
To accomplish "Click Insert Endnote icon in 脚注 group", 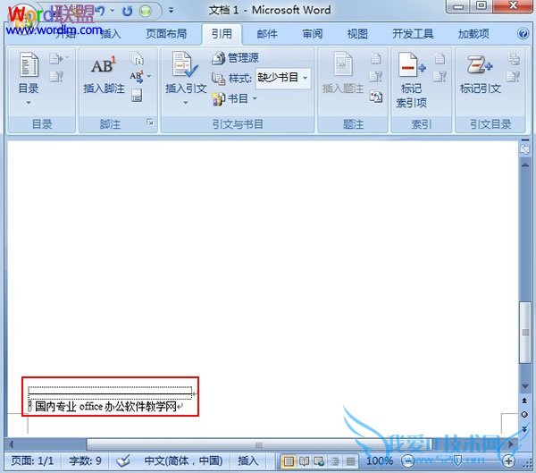I will [x=137, y=58].
